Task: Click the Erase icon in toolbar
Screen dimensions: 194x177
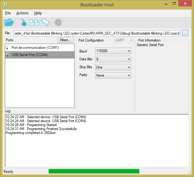Action: (x=45, y=22)
